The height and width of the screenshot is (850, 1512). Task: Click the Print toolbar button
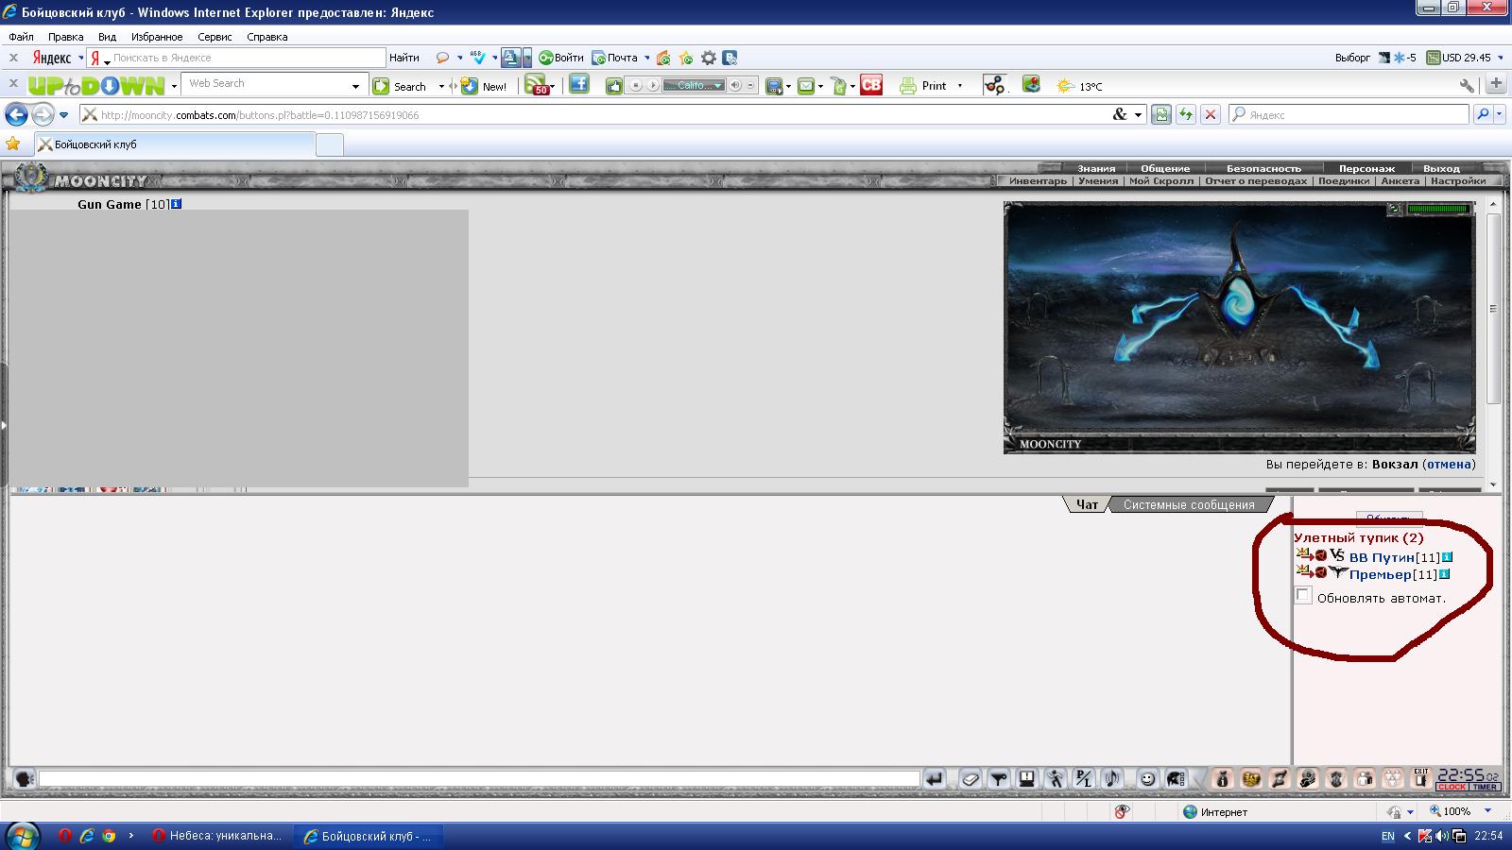923,86
